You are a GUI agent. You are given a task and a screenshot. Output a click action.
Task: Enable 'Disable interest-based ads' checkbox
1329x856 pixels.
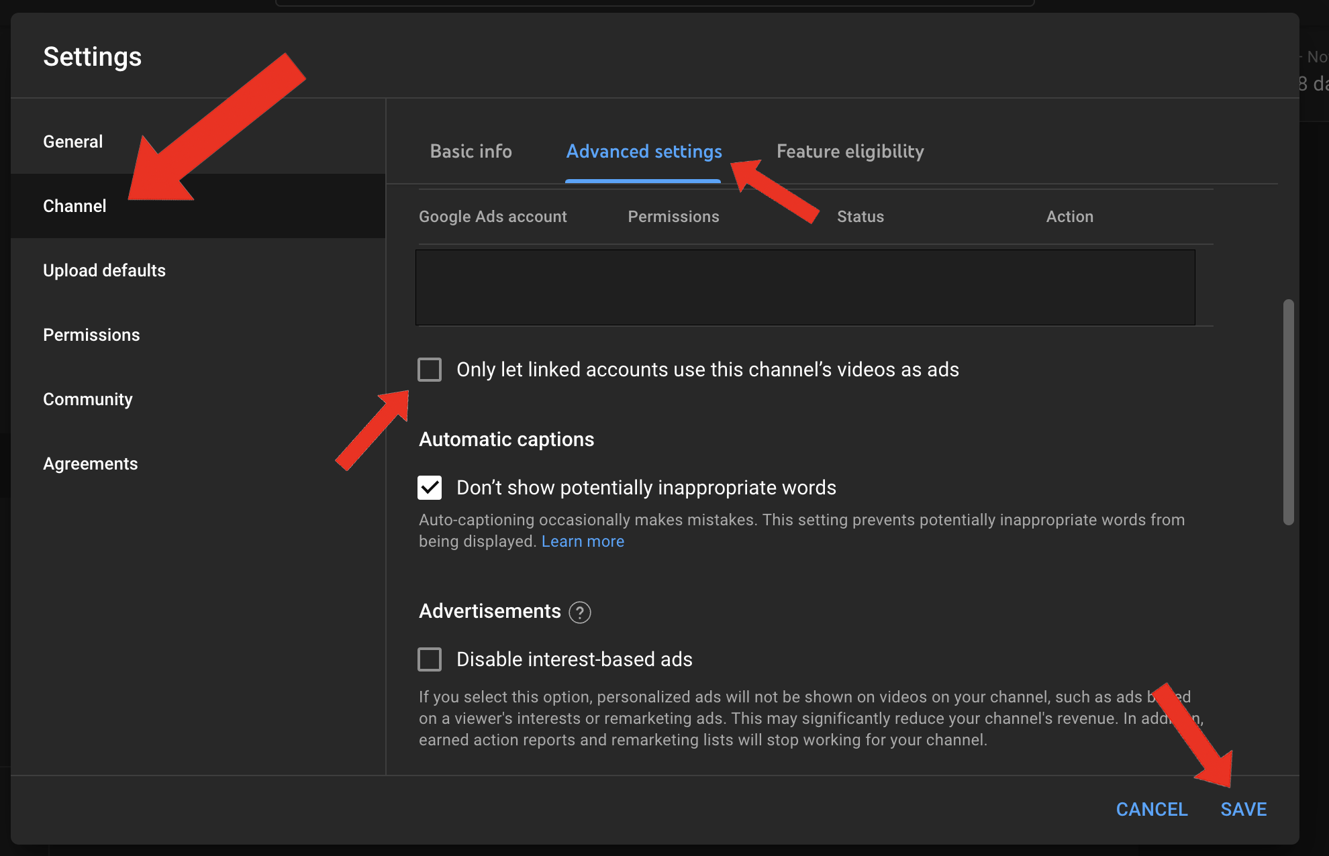430,659
